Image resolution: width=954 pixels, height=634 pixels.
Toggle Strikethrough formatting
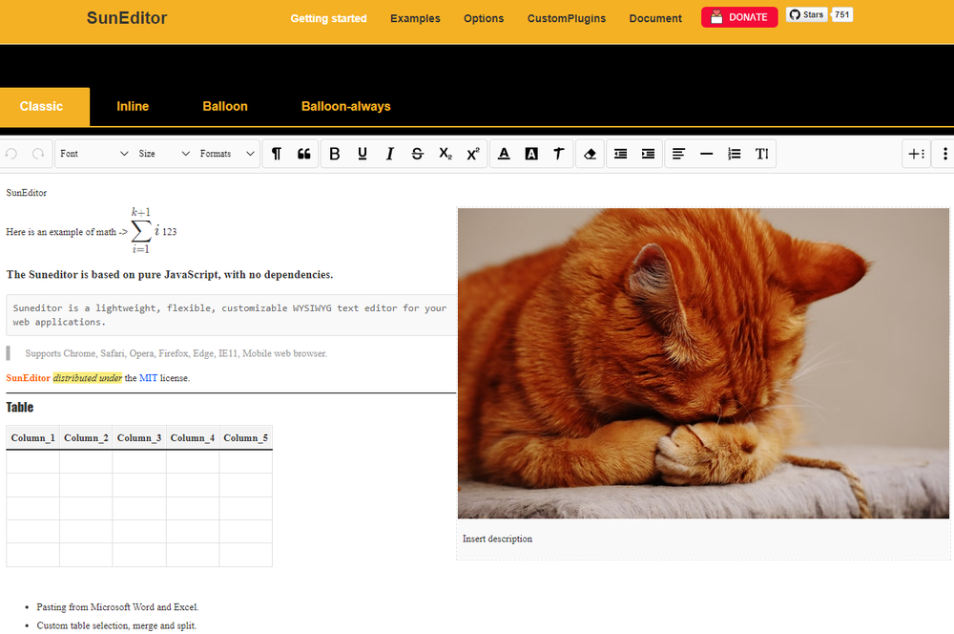point(418,154)
